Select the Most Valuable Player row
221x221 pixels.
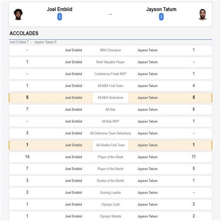[110, 62]
